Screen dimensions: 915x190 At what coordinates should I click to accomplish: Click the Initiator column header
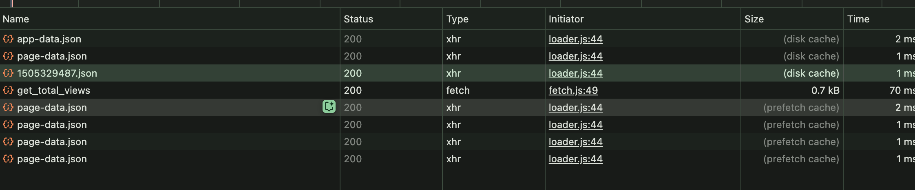click(x=566, y=19)
